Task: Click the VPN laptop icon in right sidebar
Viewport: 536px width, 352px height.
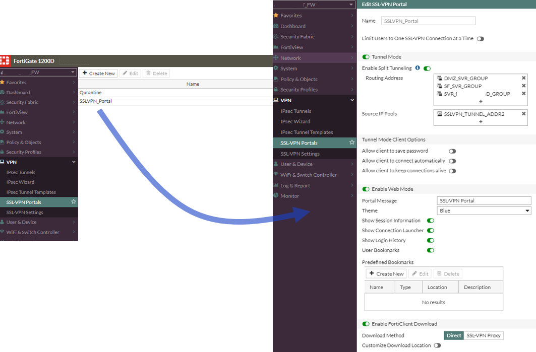Action: click(x=276, y=100)
